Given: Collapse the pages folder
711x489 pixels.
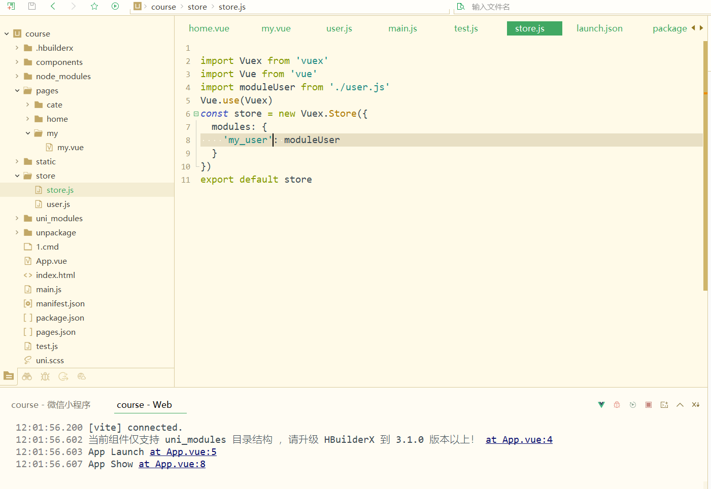Looking at the screenshot, I should [17, 90].
